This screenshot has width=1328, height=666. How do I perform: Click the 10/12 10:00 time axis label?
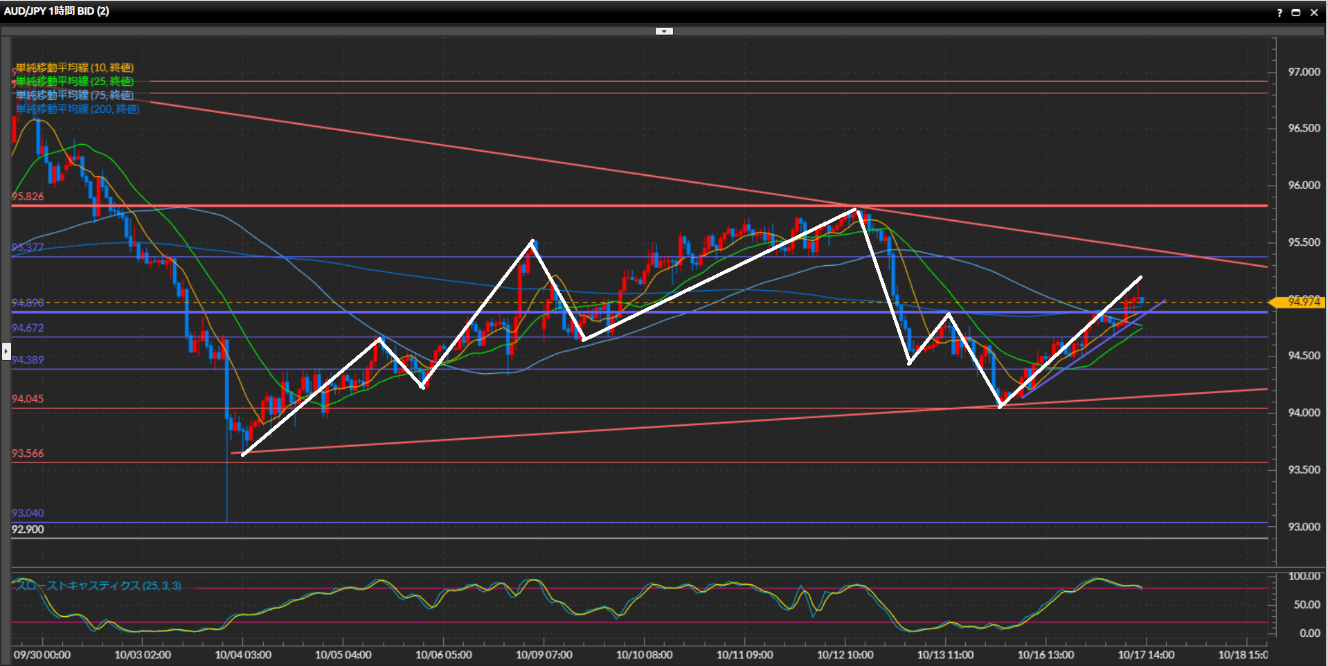tap(845, 655)
